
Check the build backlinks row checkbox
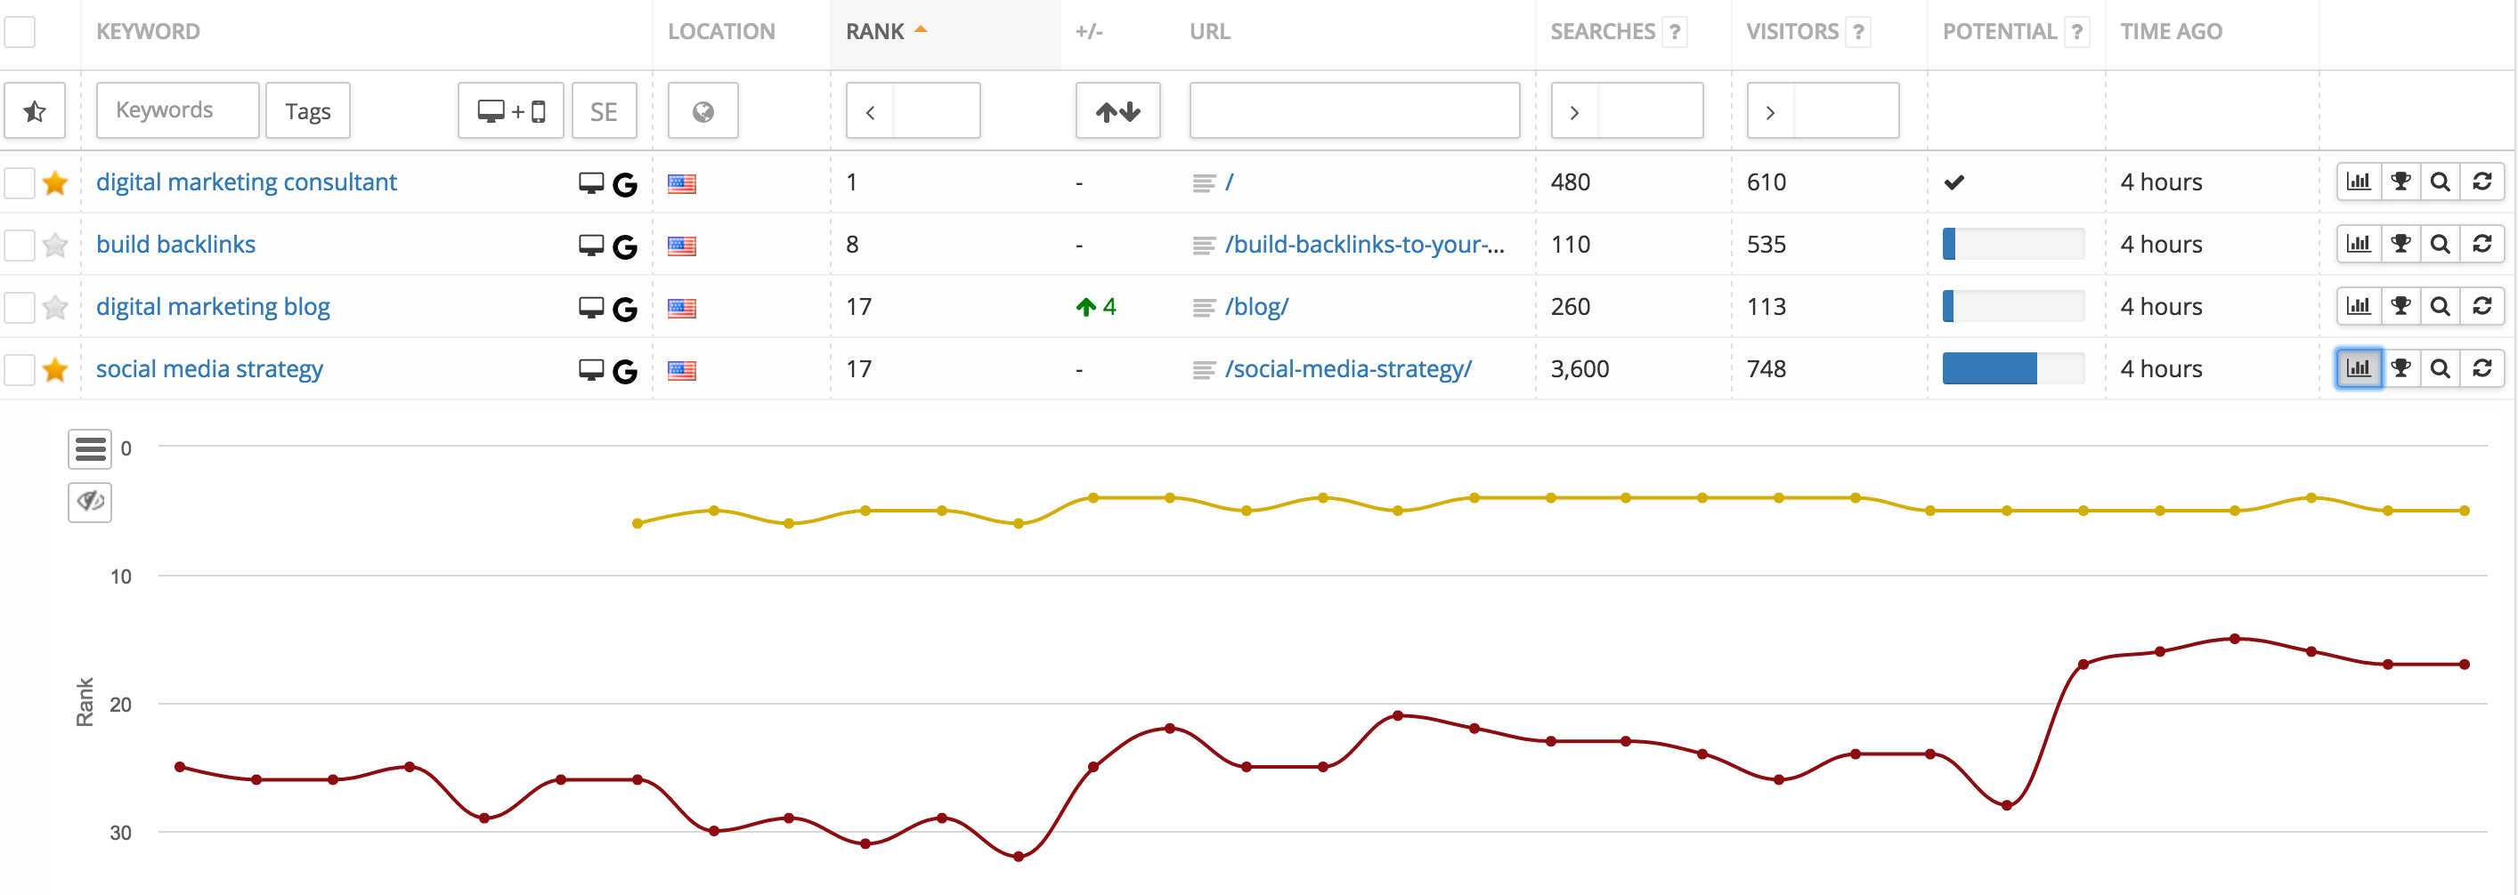20,246
